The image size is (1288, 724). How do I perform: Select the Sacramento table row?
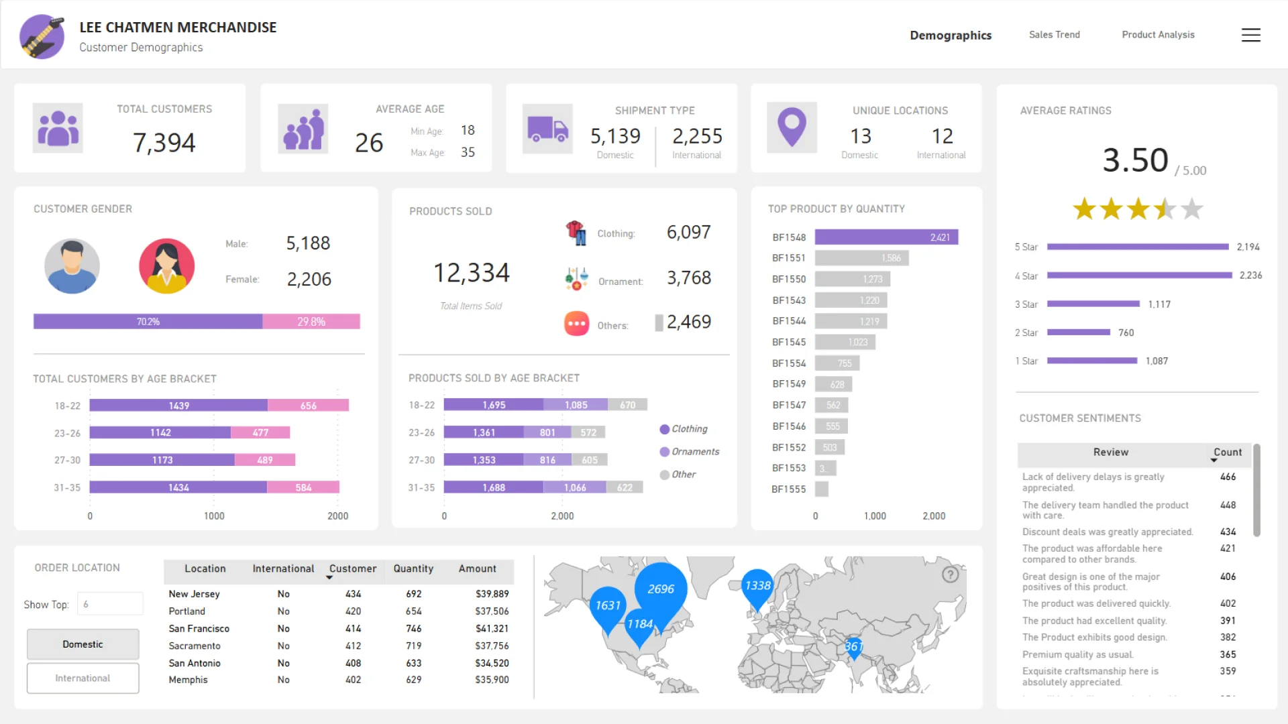click(x=339, y=646)
